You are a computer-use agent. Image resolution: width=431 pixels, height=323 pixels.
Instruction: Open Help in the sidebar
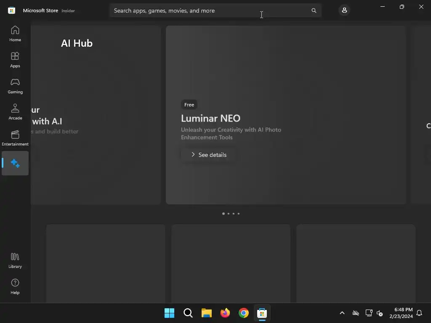[15, 286]
